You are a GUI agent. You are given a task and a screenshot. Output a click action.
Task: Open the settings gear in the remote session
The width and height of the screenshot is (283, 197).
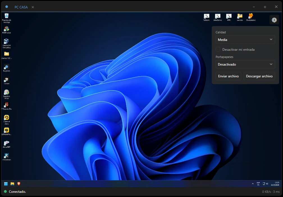click(274, 20)
